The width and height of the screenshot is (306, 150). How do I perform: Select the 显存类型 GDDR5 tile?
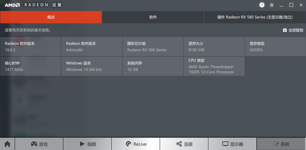(x=275, y=47)
